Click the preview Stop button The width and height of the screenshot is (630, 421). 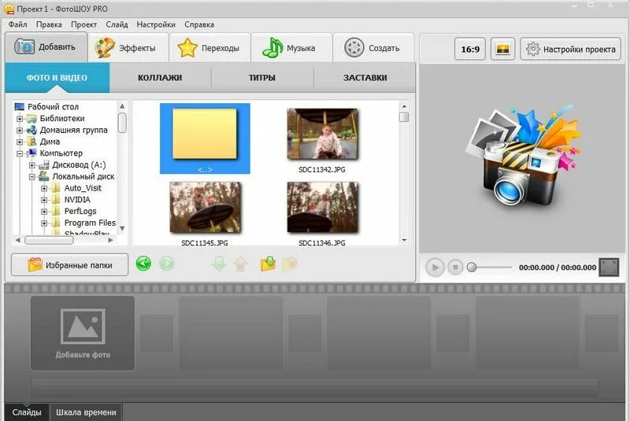click(455, 268)
